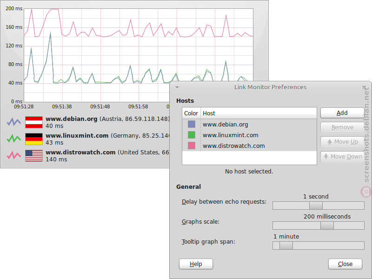Click the 43 ms latency value under www.linuxmint.com

pos(54,143)
